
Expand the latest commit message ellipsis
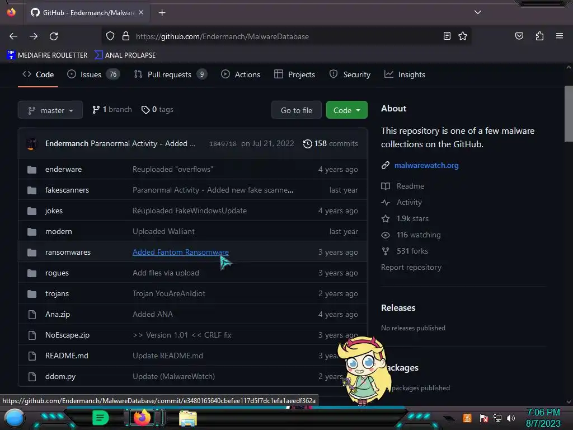coord(192,144)
